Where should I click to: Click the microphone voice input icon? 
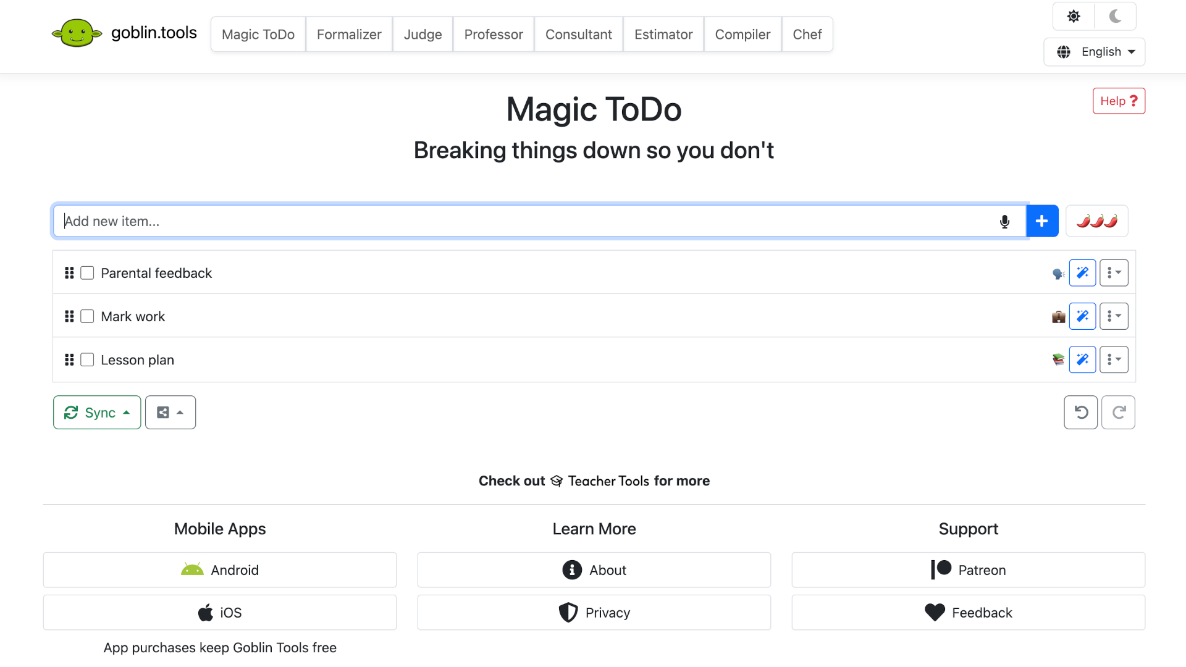click(1004, 222)
